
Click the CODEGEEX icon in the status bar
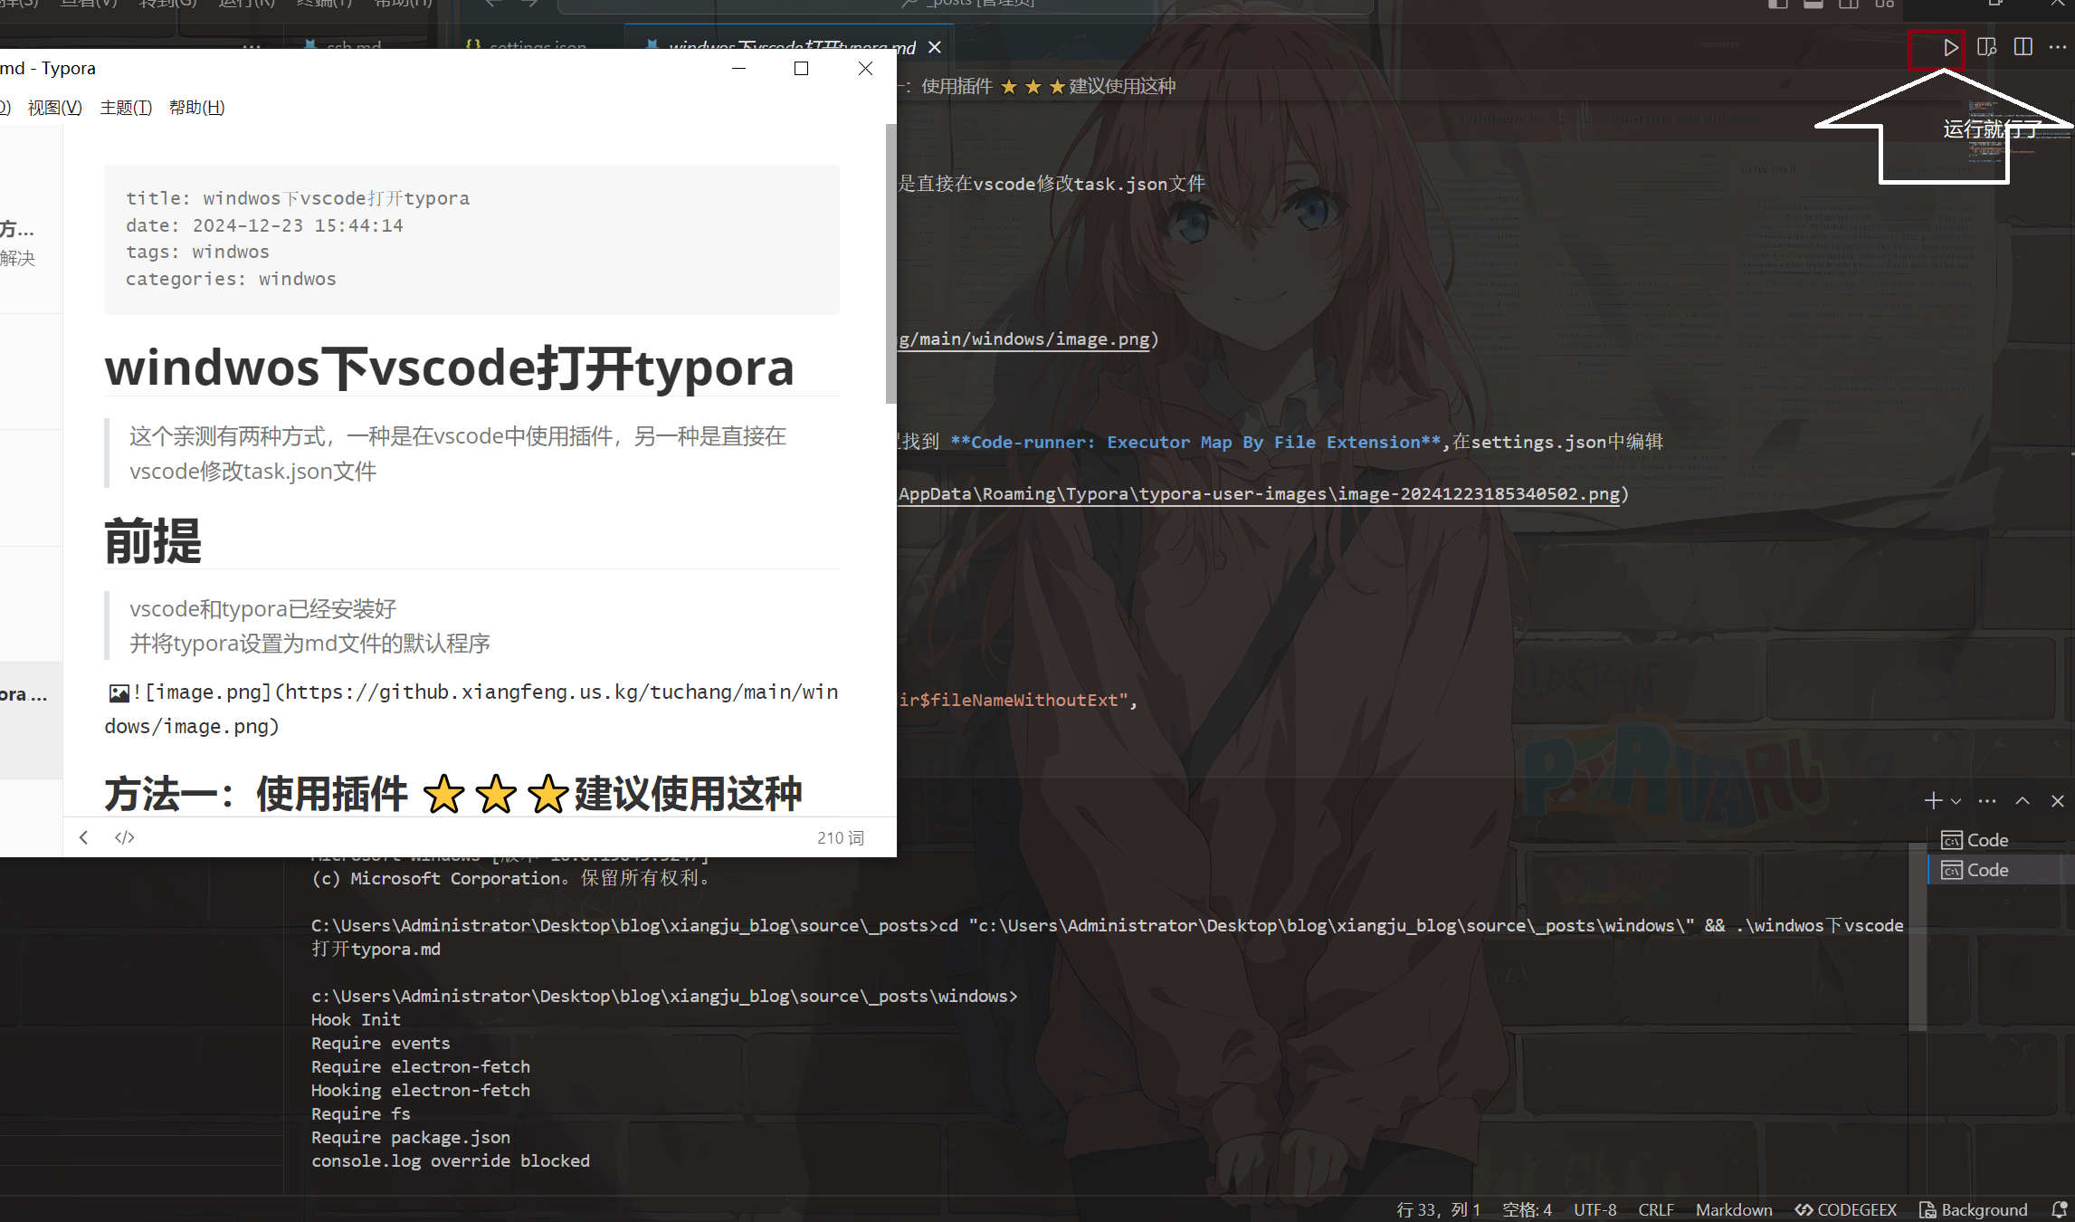click(1845, 1209)
